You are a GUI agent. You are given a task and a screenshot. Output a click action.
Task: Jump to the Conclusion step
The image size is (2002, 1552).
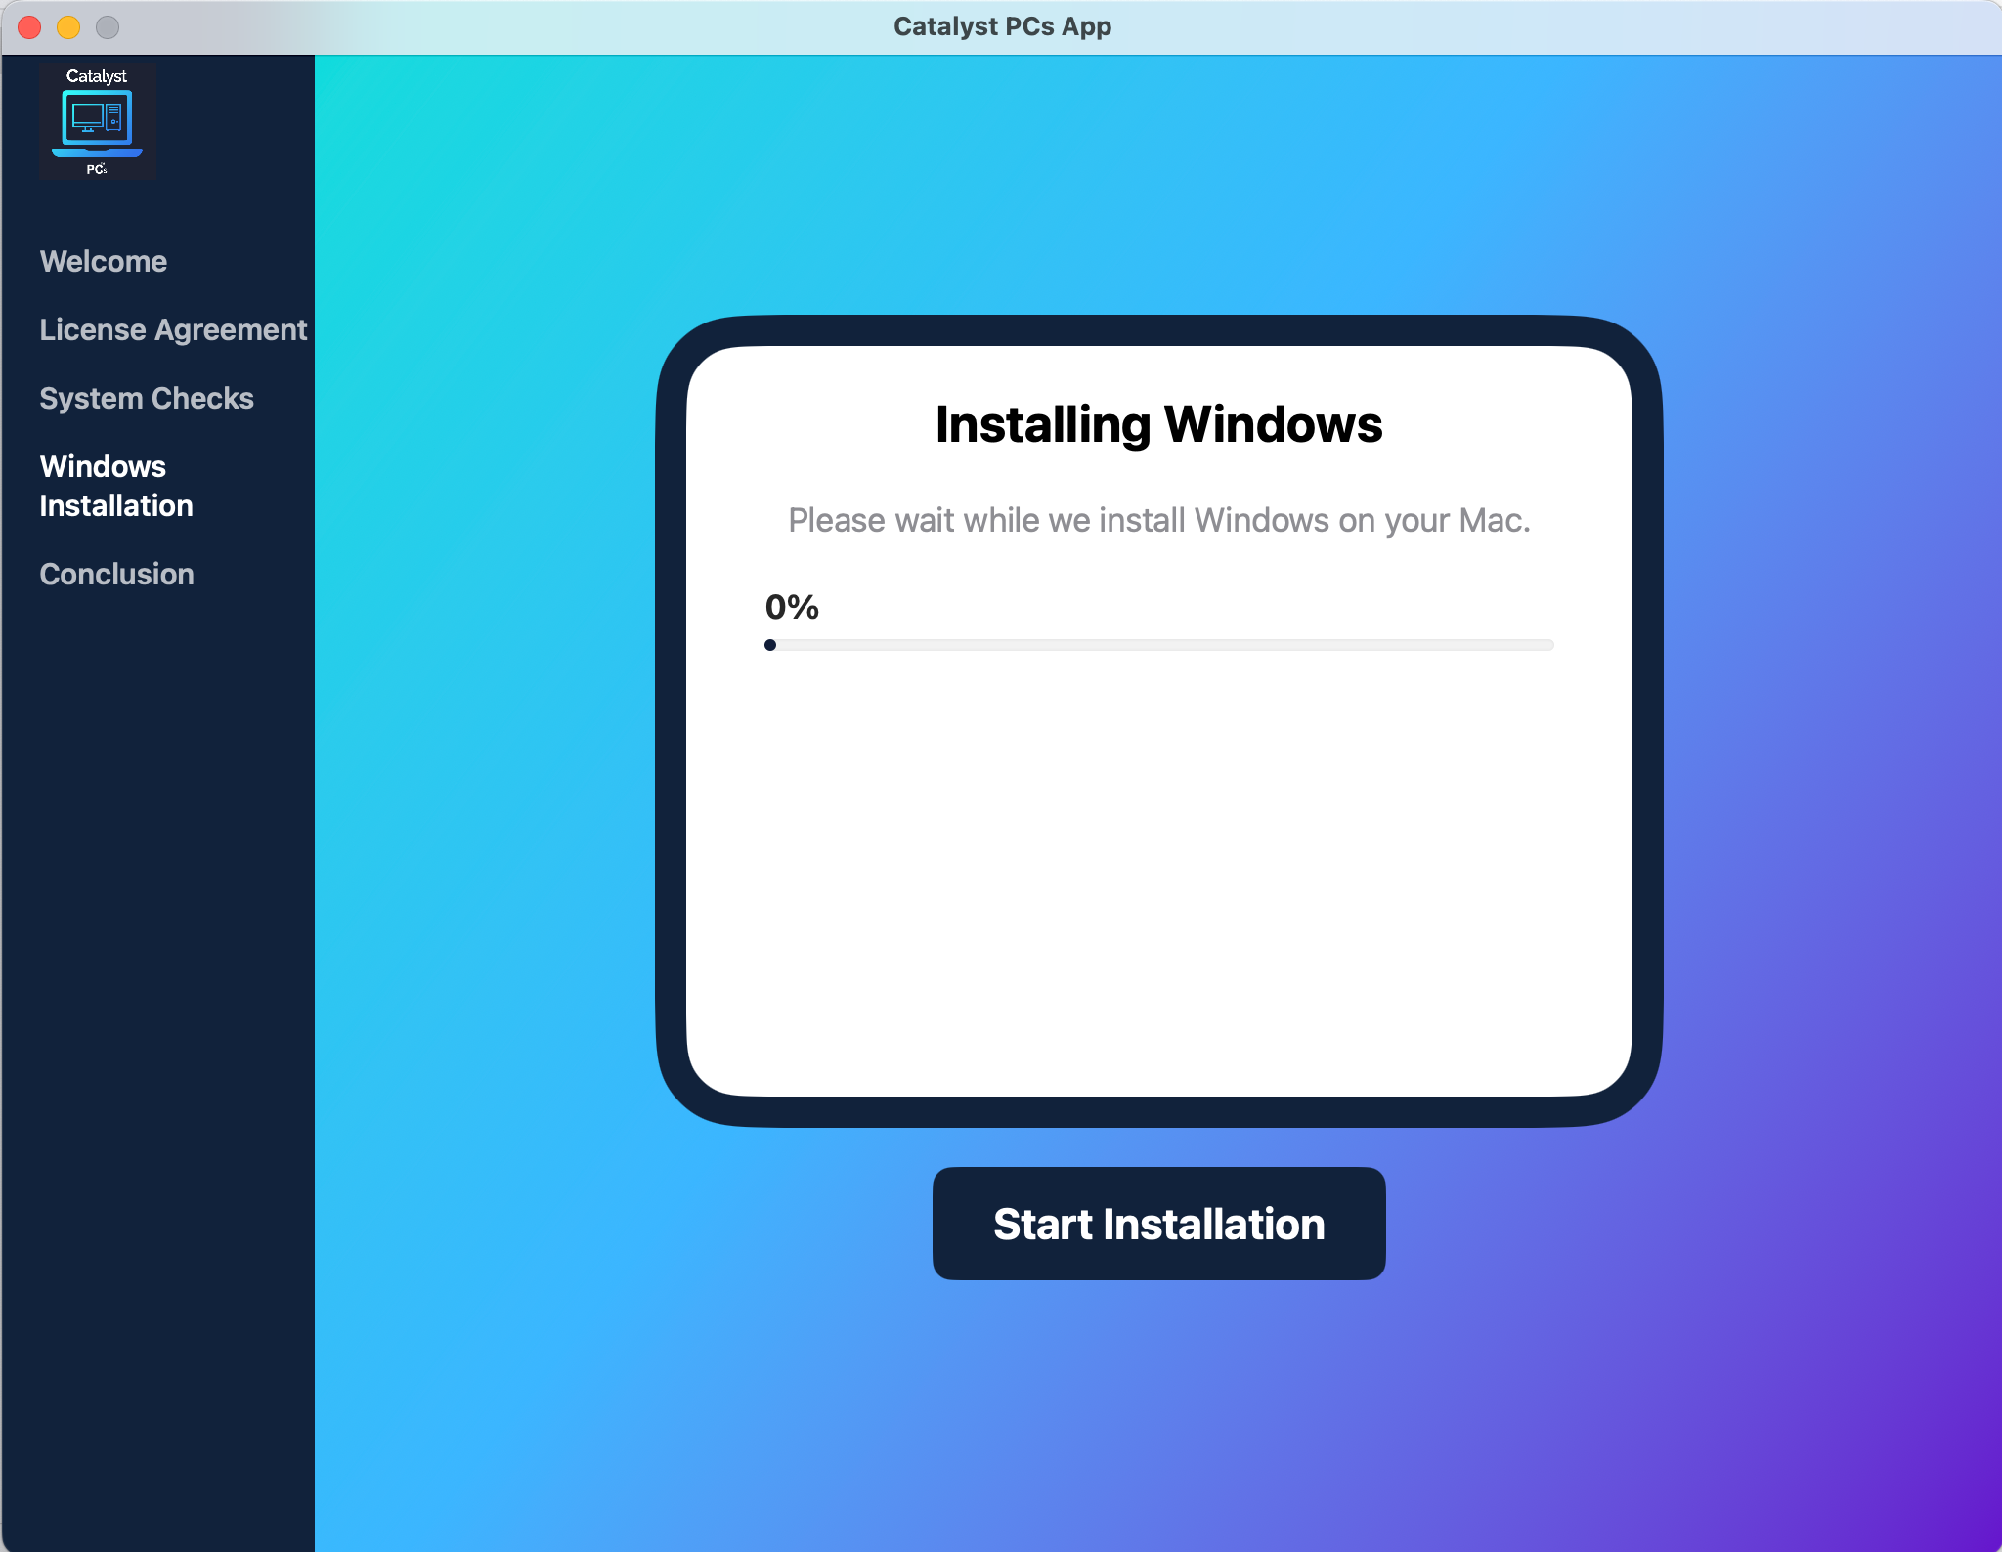(x=116, y=575)
